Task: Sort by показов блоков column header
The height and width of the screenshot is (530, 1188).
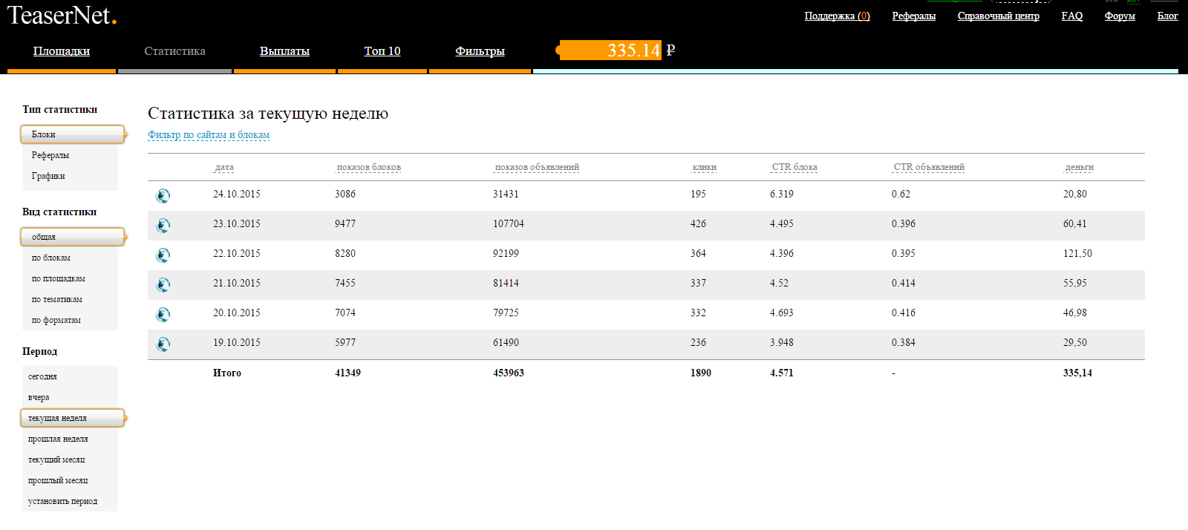Action: point(368,168)
